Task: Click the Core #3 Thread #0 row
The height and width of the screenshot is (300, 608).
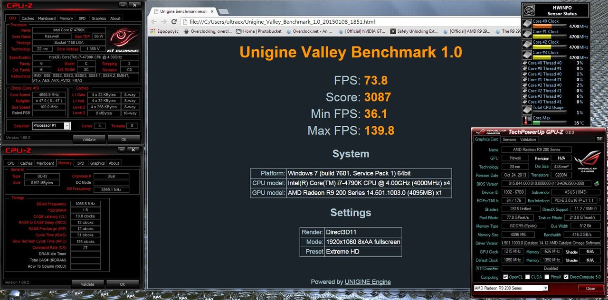Action: click(x=555, y=96)
